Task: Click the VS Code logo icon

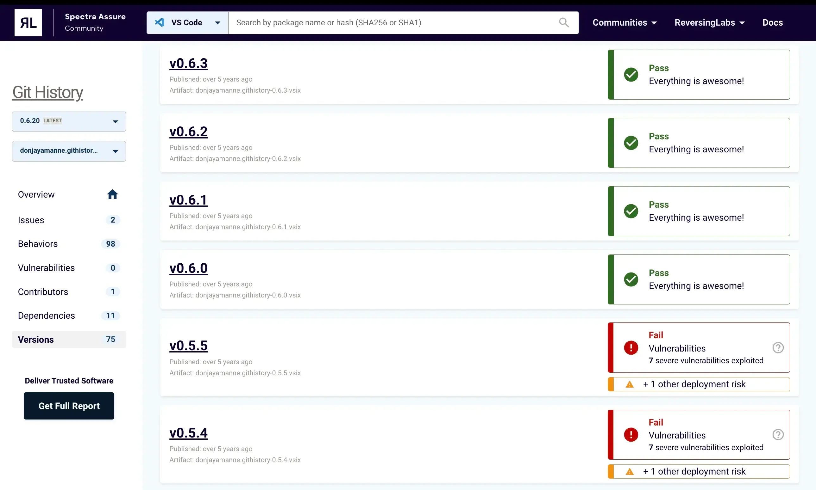Action: point(160,22)
